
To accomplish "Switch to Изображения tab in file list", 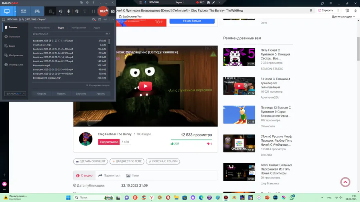I will coord(79,28).
